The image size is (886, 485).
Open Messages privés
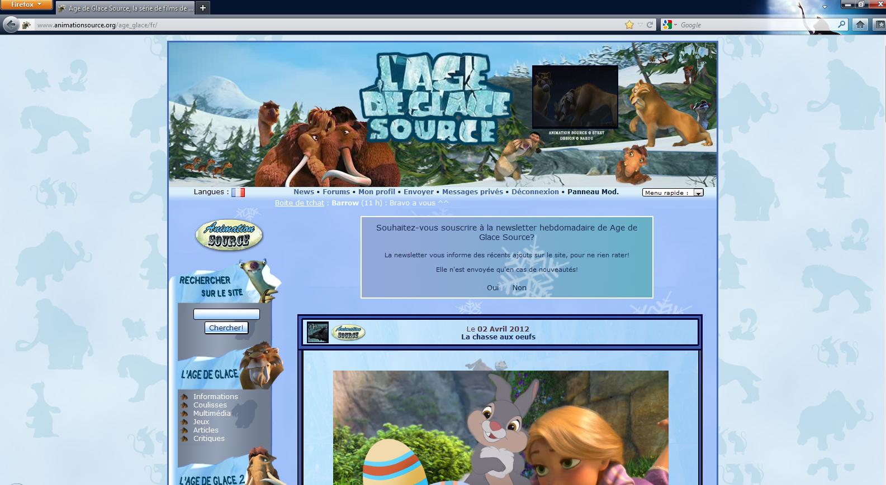click(472, 191)
